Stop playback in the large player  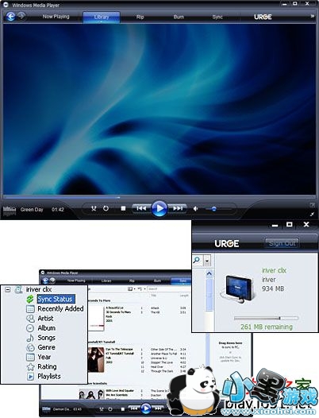(123, 208)
